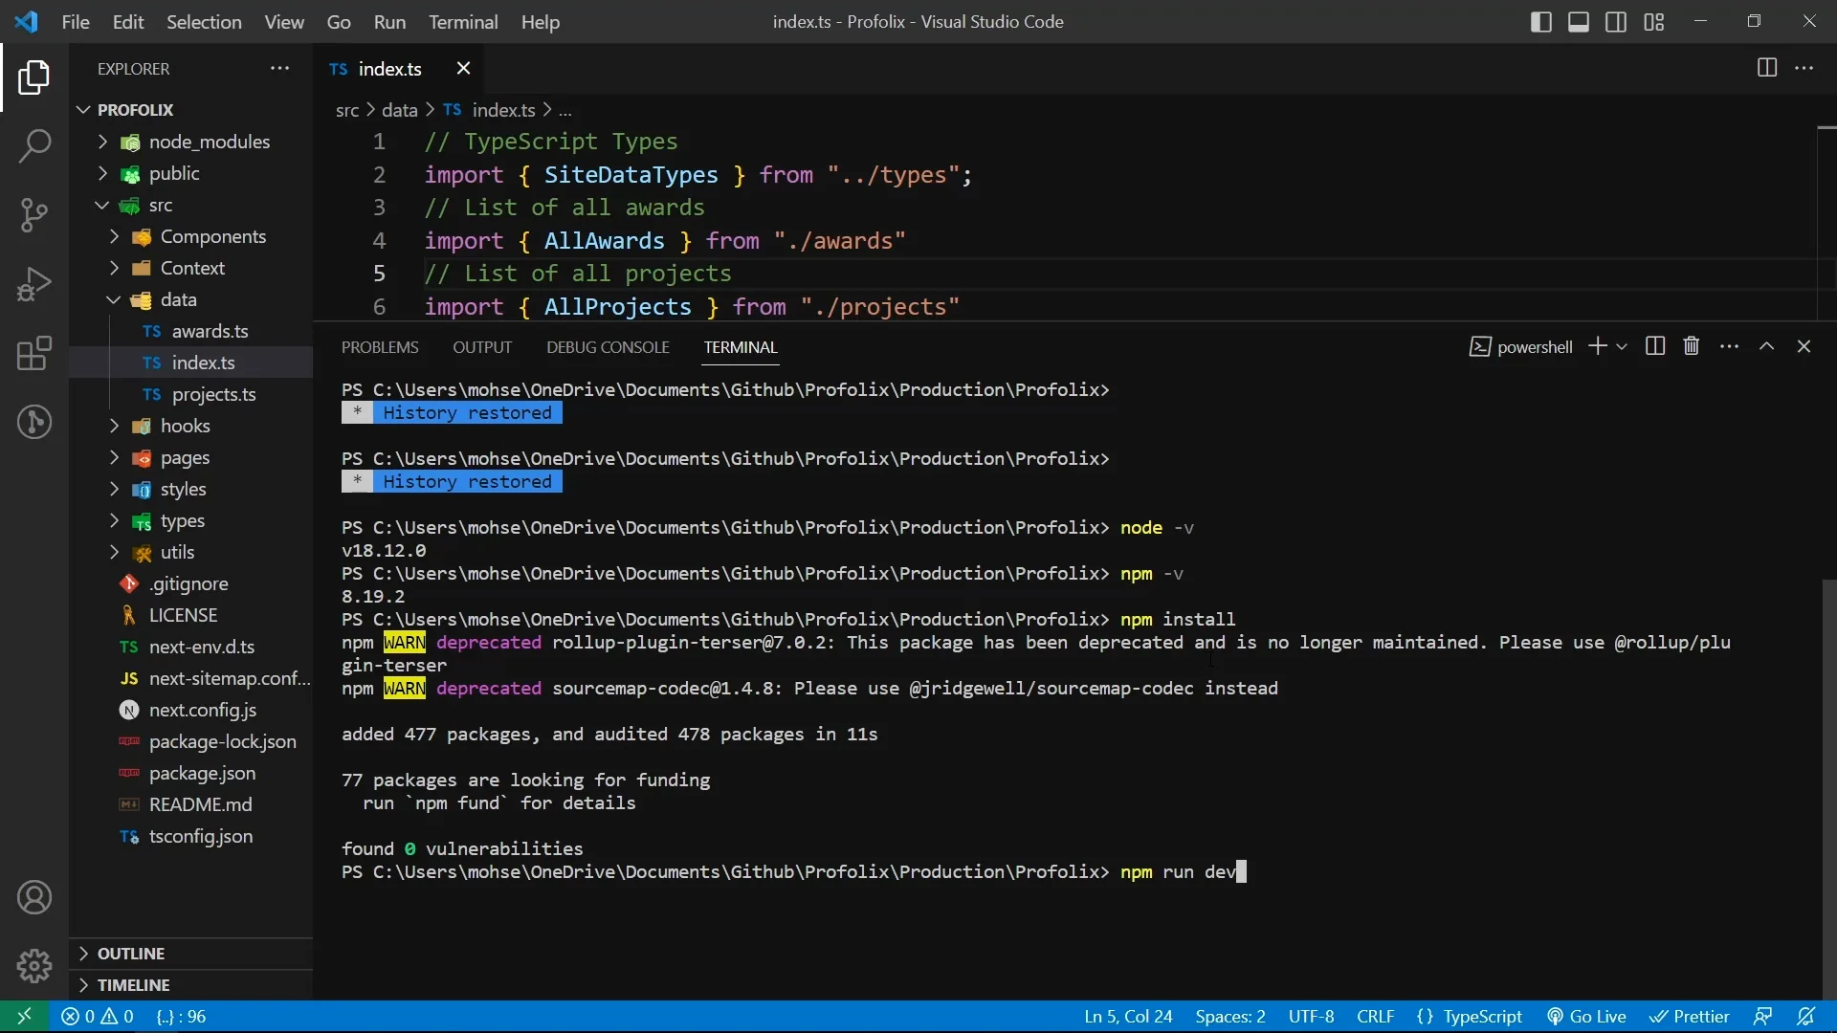Close the index.ts editor tab

click(x=463, y=68)
